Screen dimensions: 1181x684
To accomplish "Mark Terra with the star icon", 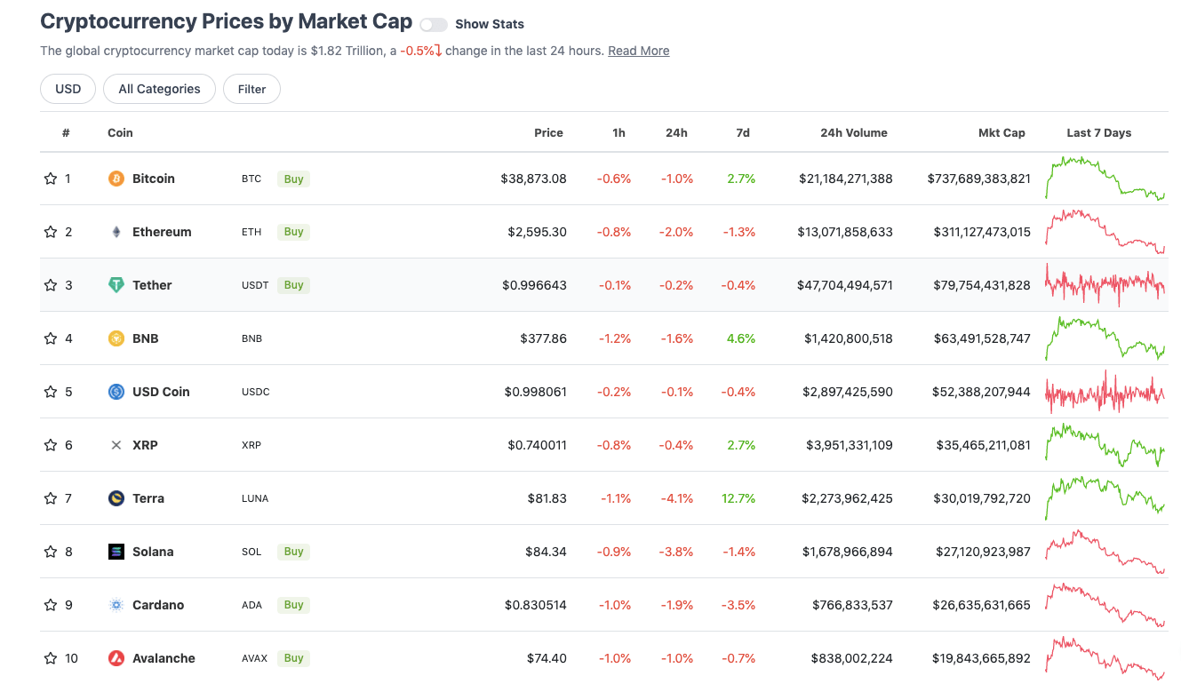I will click(51, 498).
